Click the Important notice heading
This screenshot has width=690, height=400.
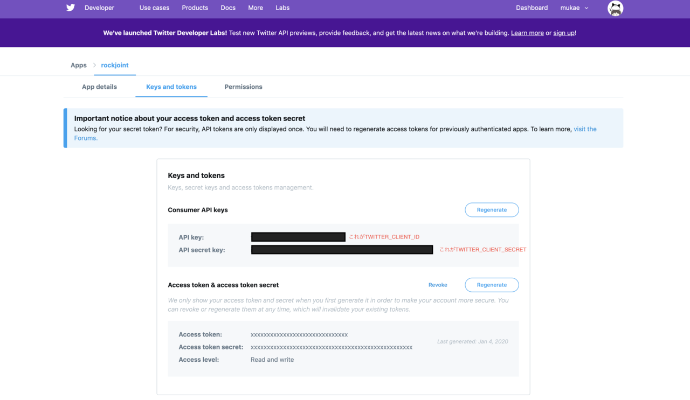coord(190,118)
